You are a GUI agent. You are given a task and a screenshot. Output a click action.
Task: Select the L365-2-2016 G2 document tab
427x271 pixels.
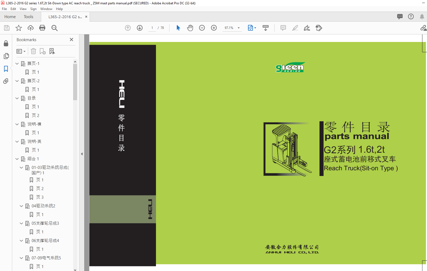point(65,17)
